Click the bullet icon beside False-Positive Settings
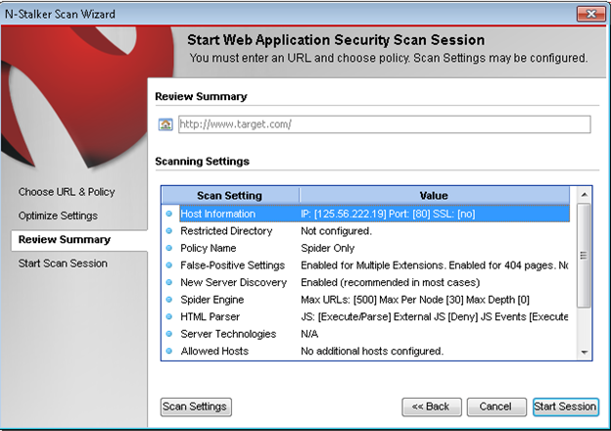 (x=169, y=265)
